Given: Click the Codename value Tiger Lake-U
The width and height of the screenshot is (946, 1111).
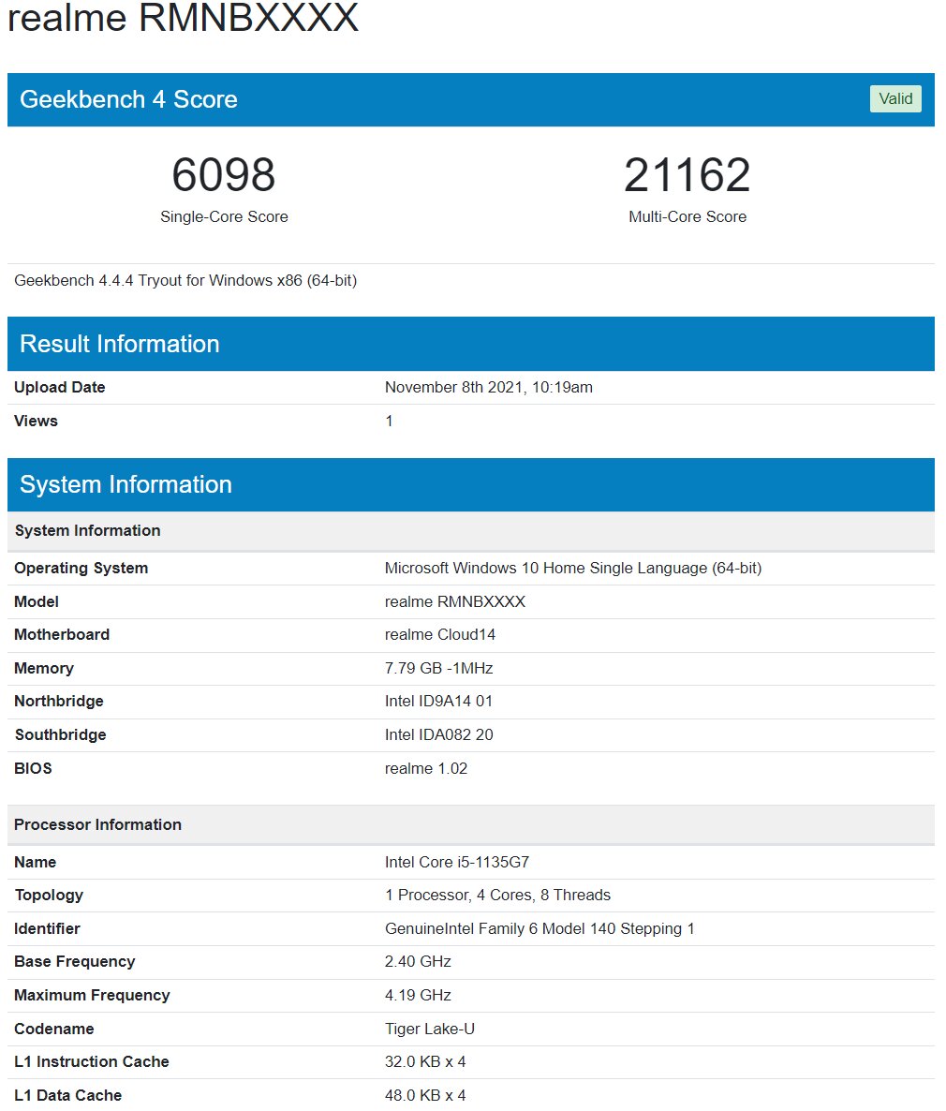Looking at the screenshot, I should (x=429, y=1030).
